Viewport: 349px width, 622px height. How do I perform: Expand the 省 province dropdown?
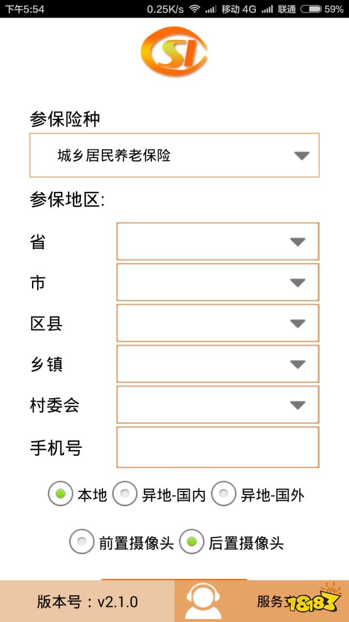pyautogui.click(x=218, y=241)
